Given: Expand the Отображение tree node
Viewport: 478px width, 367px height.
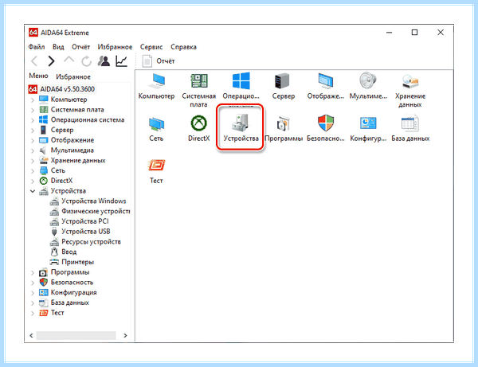Looking at the screenshot, I should pos(33,140).
